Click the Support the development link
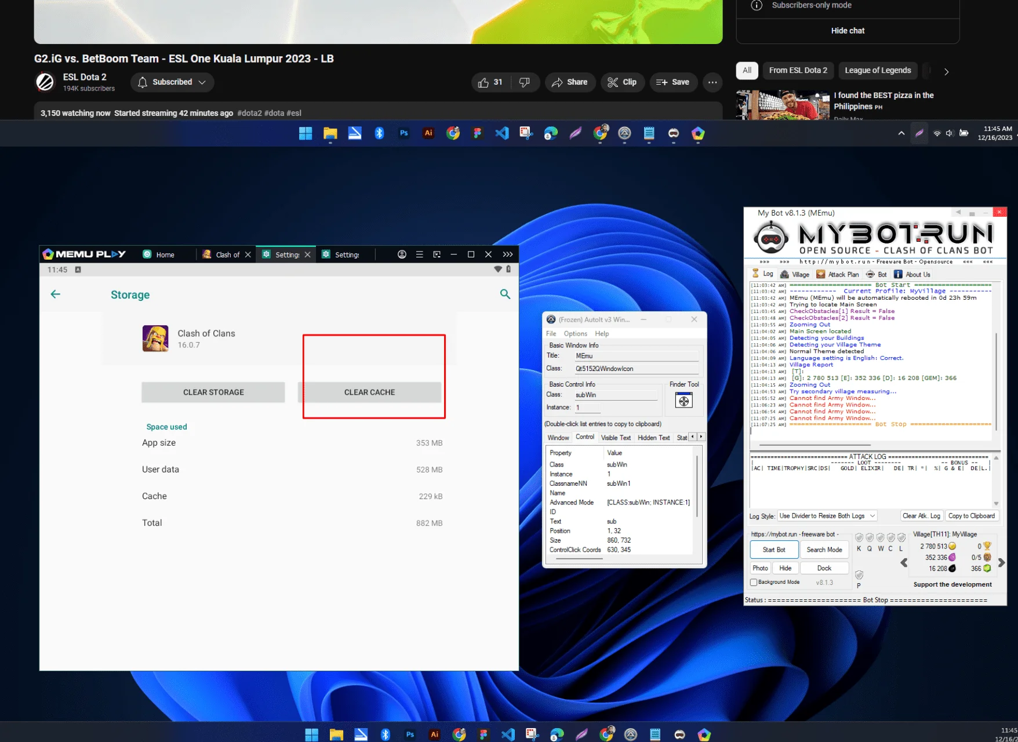The image size is (1018, 742). (952, 584)
